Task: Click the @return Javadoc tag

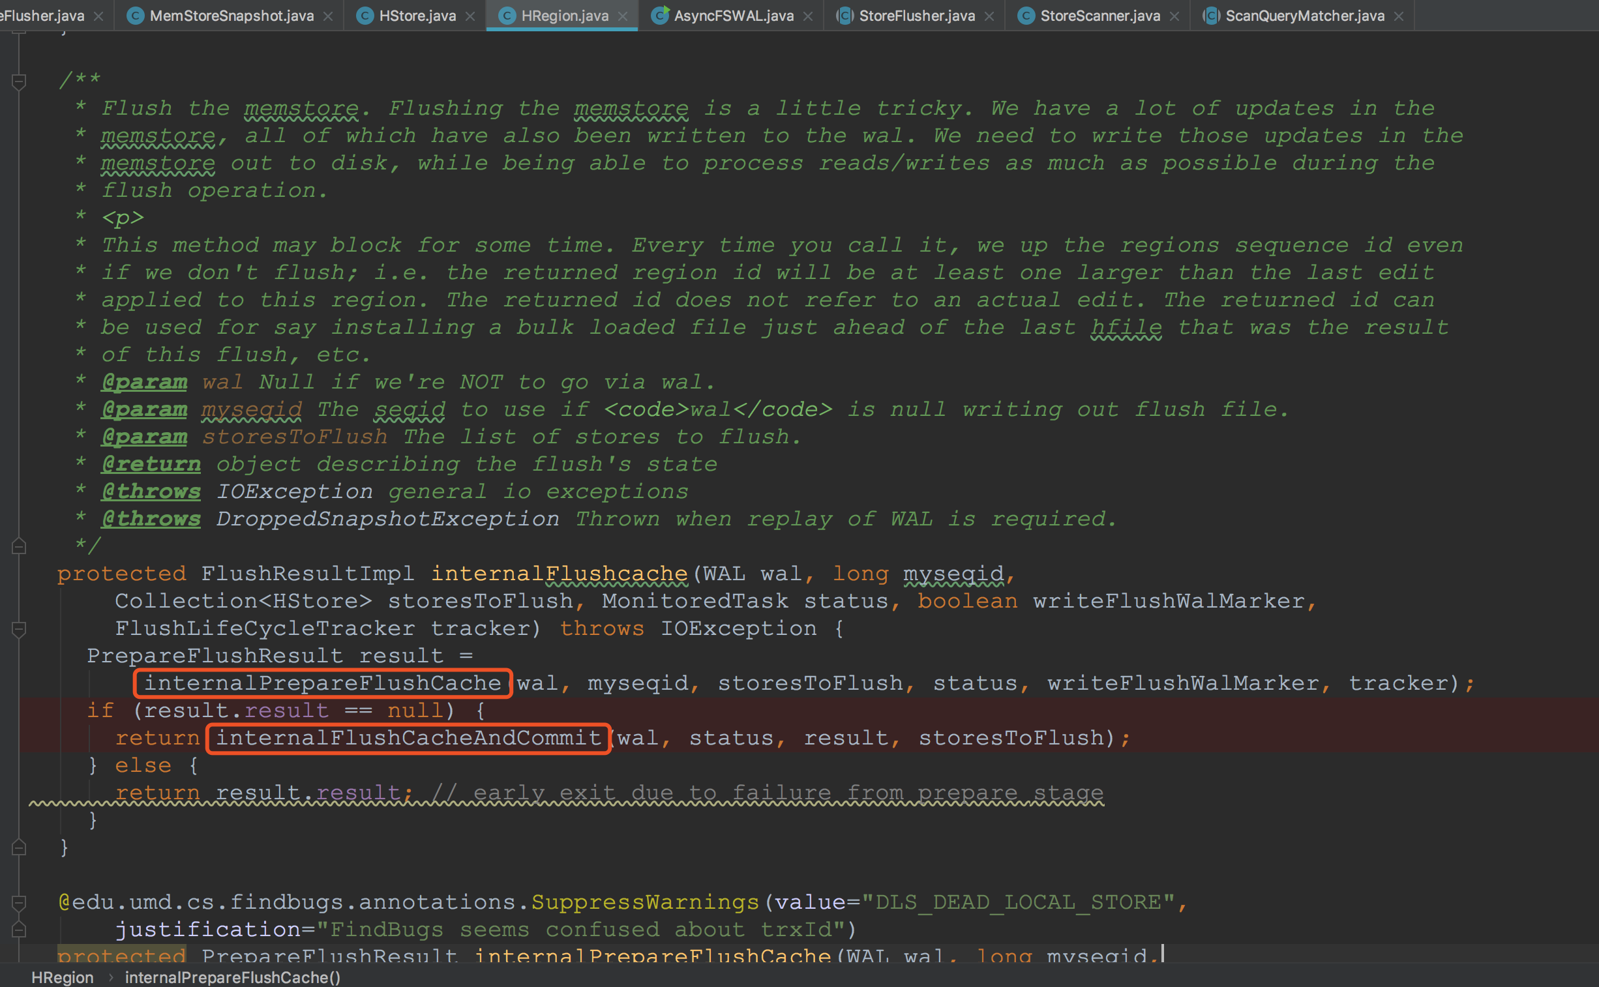Action: pos(151,464)
